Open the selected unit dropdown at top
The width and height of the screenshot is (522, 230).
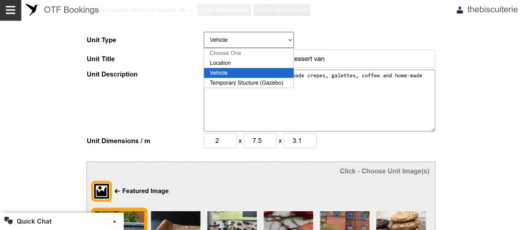140,10
